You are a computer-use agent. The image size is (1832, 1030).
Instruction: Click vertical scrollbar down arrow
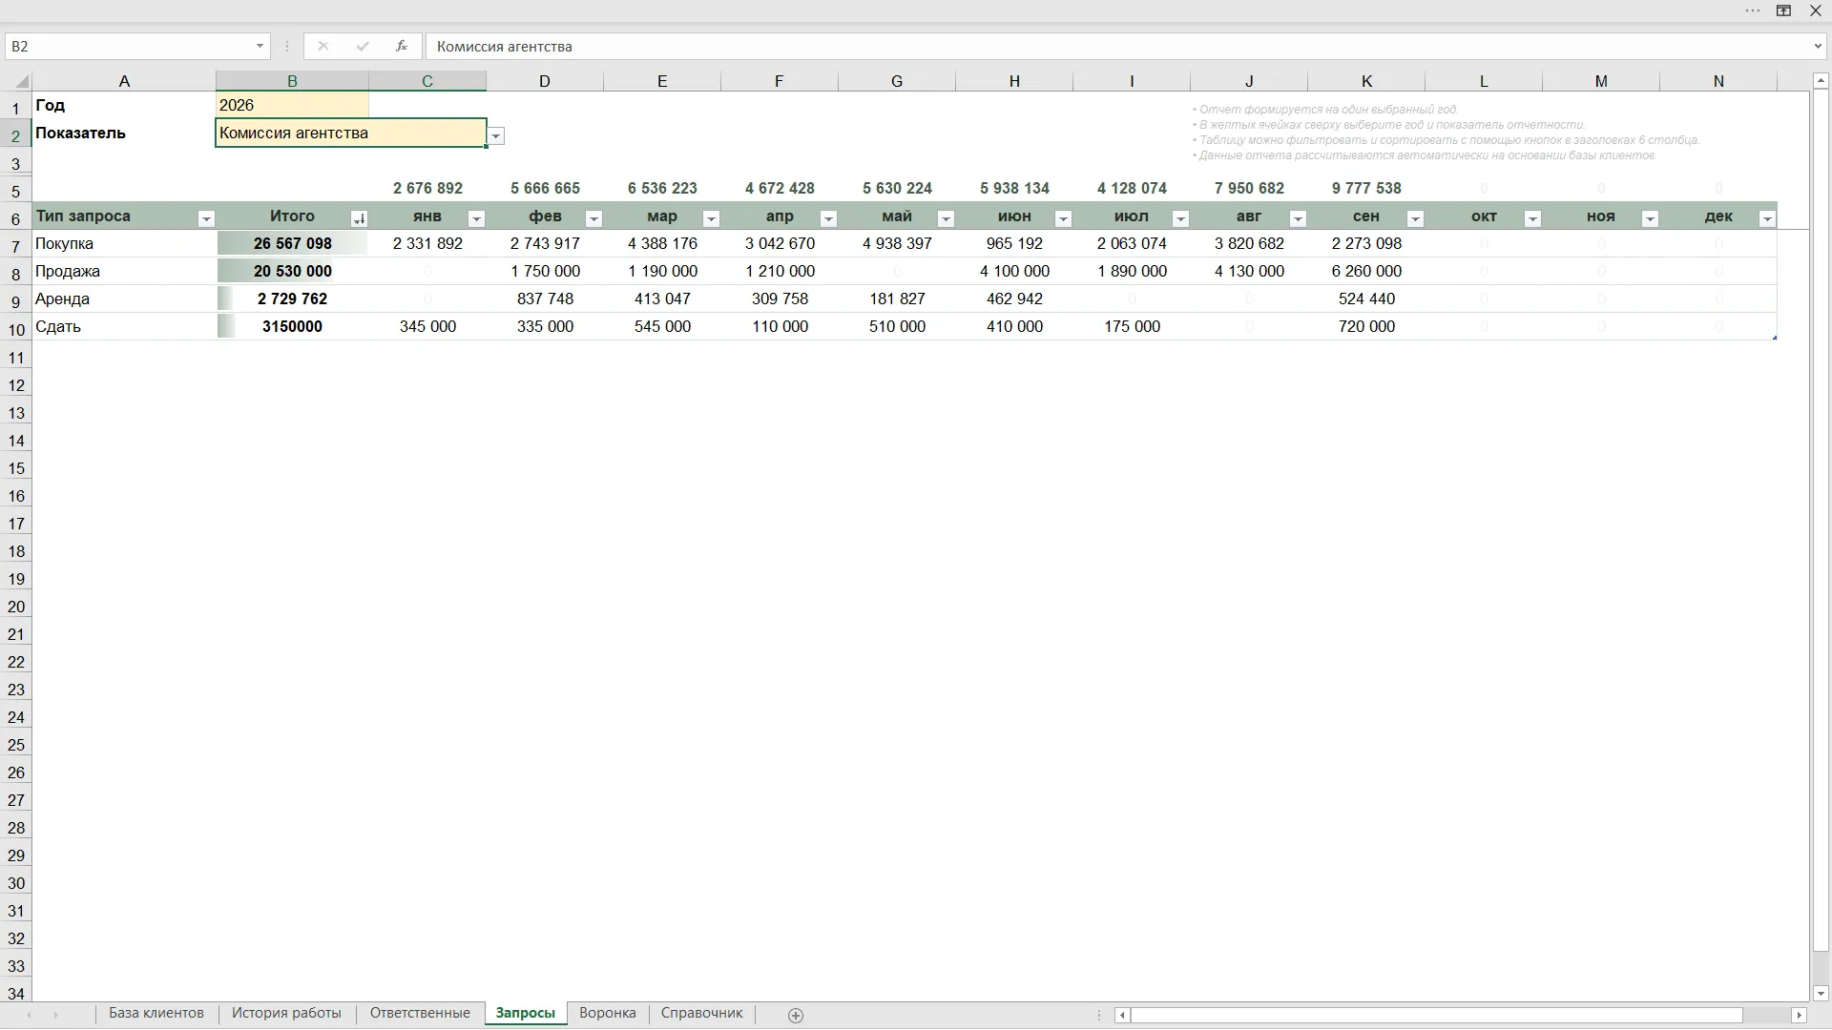(x=1821, y=994)
